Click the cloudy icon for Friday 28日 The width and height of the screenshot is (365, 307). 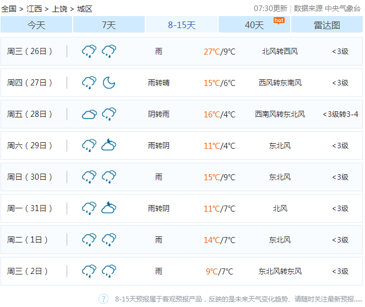(x=89, y=114)
